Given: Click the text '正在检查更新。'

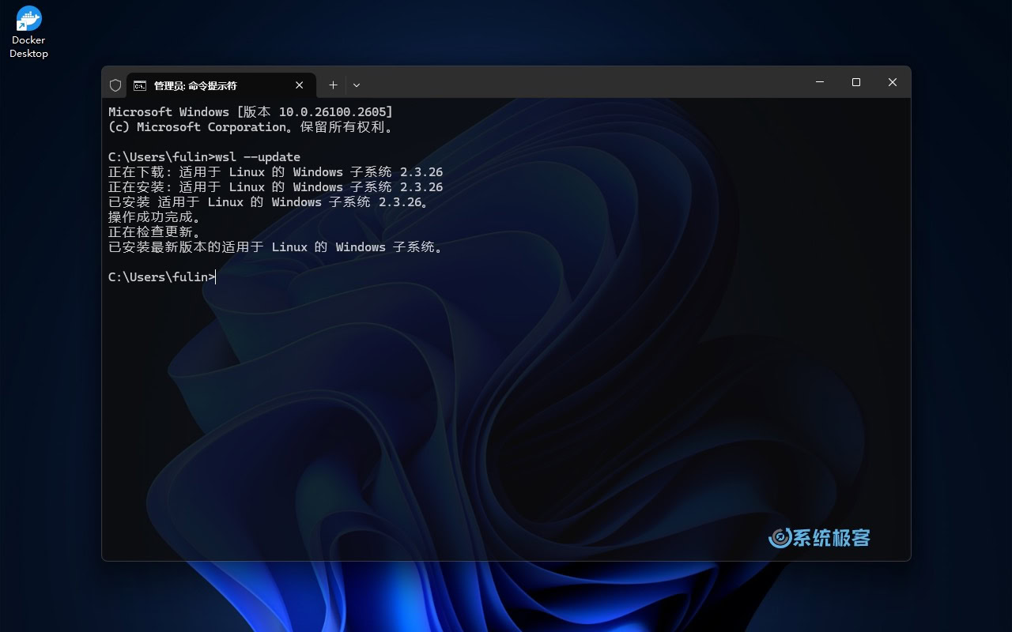Looking at the screenshot, I should pos(155,232).
